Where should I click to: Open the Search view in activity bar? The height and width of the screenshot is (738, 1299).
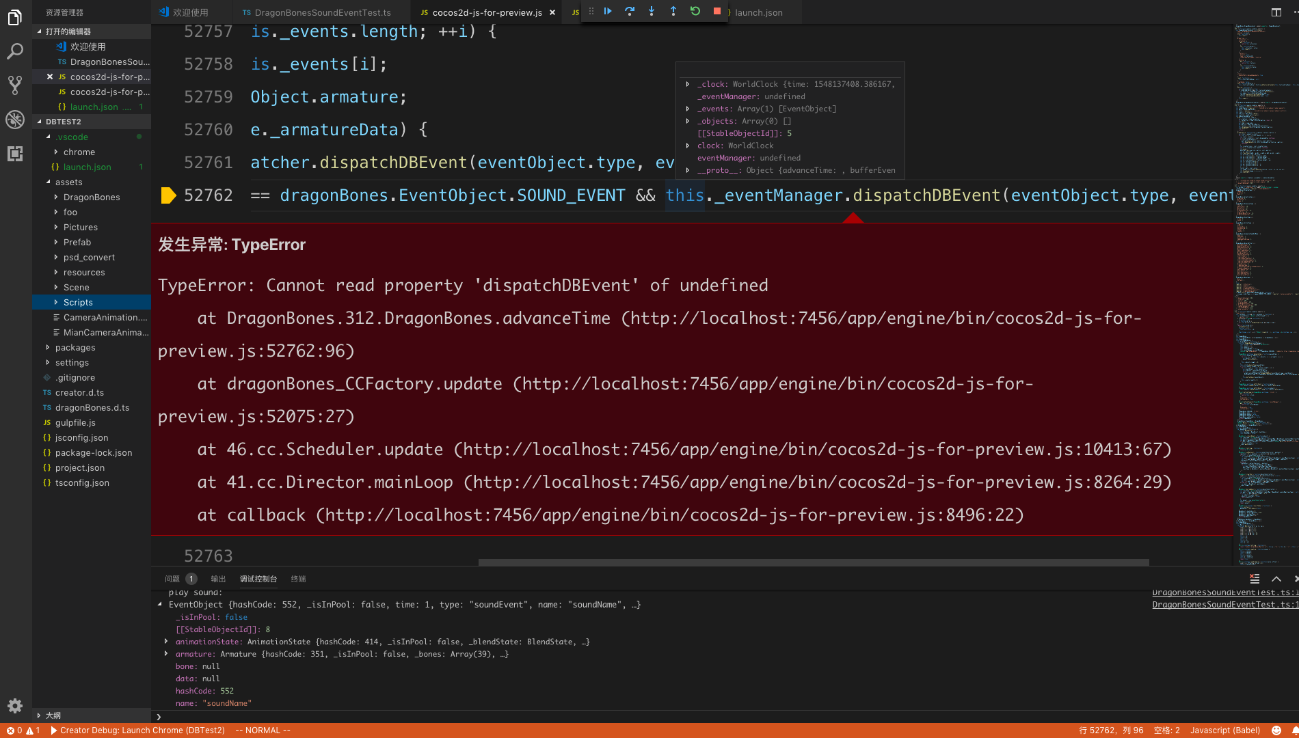pyautogui.click(x=15, y=51)
